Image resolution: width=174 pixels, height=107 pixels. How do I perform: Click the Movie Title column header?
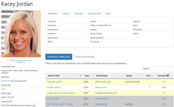(x=54, y=76)
